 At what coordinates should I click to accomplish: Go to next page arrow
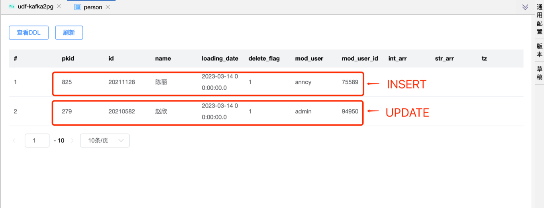[72, 141]
